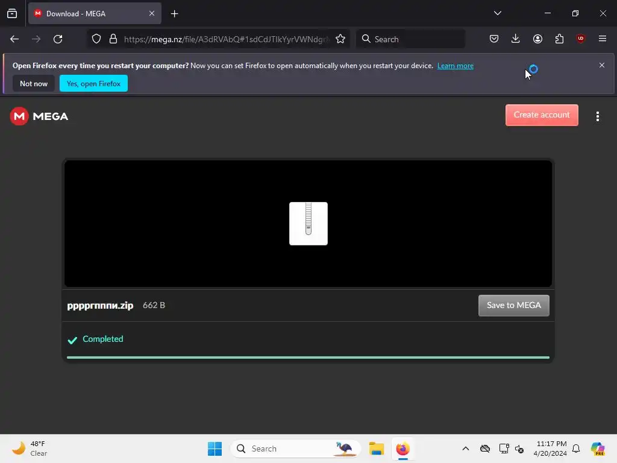Click the Firefox View icon in tab bar
This screenshot has height=463, width=617.
(12, 13)
